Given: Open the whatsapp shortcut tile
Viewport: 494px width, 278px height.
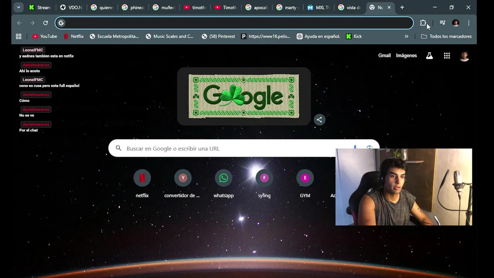Looking at the screenshot, I should [223, 185].
